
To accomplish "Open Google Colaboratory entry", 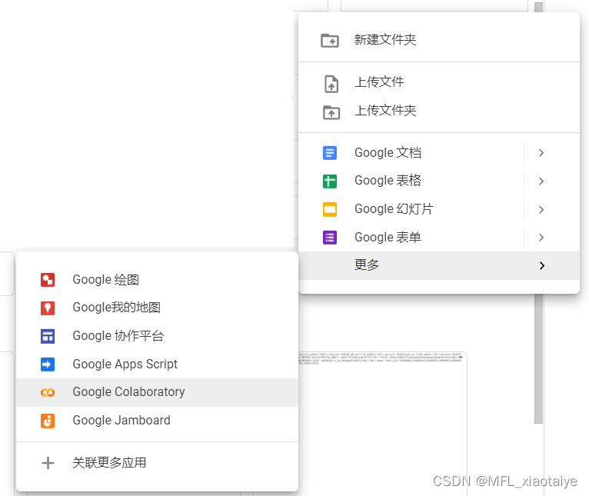I will [x=157, y=393].
